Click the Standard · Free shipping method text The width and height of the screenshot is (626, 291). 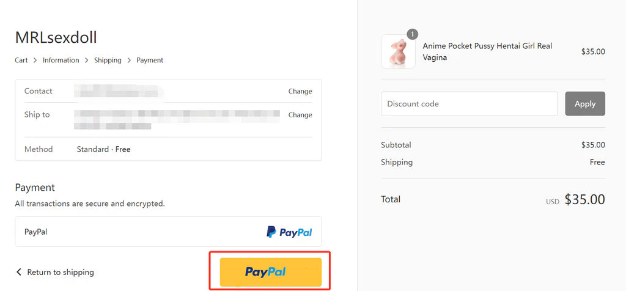tap(103, 149)
